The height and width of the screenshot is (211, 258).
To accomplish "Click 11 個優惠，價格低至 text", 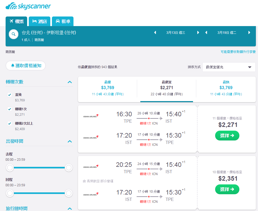I will (x=227, y=118).
